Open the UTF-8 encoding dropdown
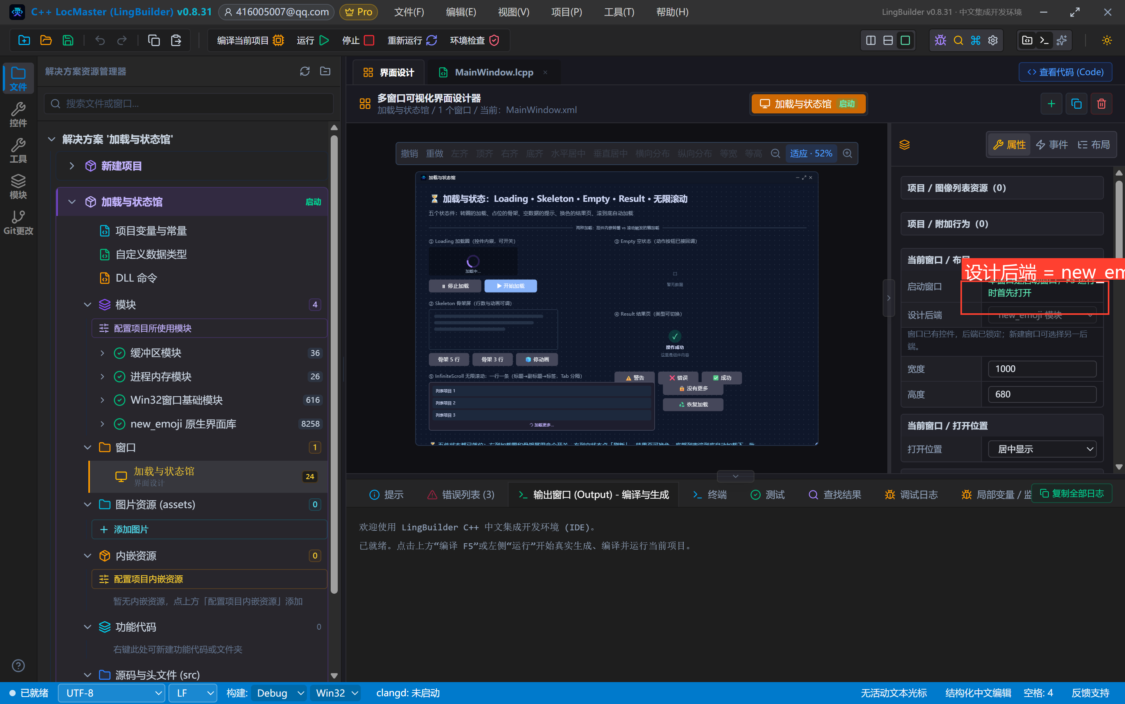This screenshot has width=1125, height=704. (112, 693)
